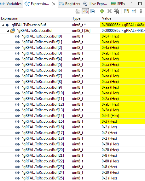
Task: Click the Value column header
Action: tap(123, 18)
